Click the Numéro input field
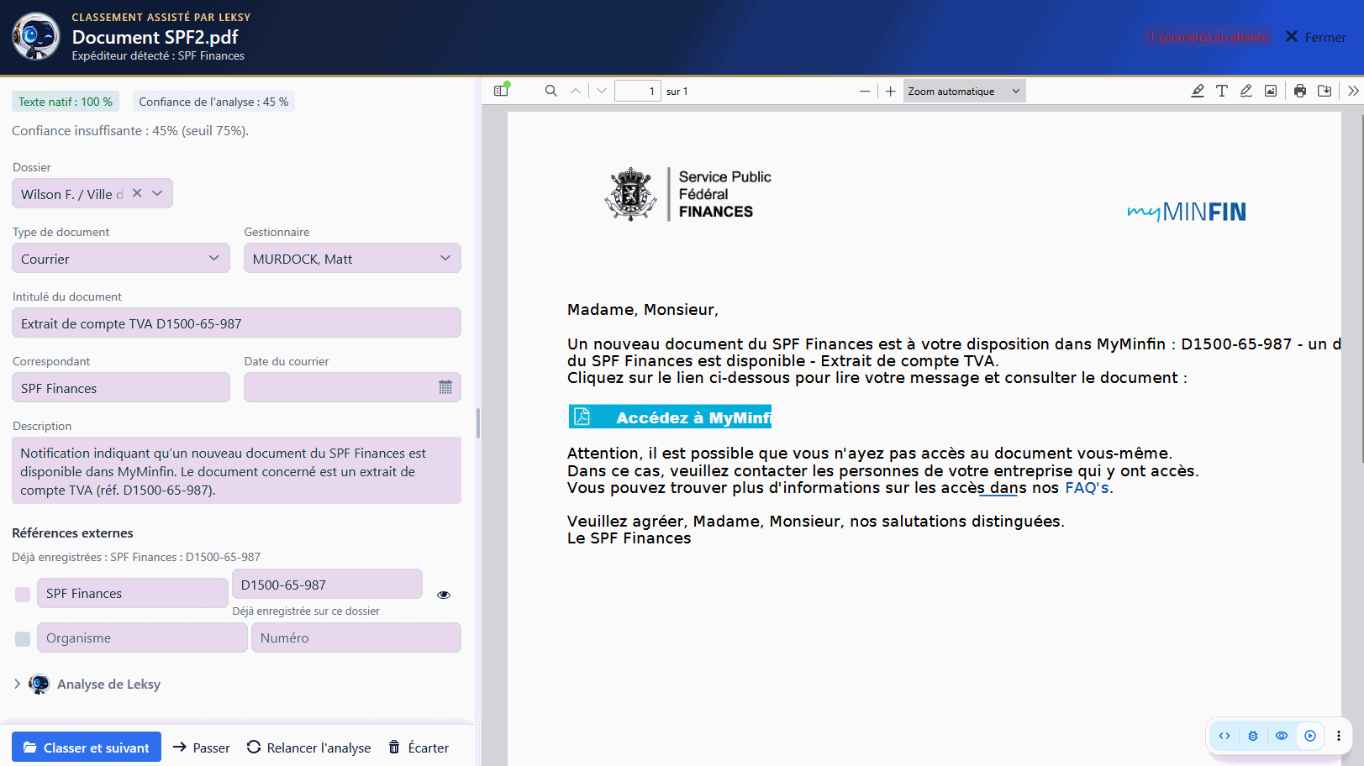 pos(356,637)
